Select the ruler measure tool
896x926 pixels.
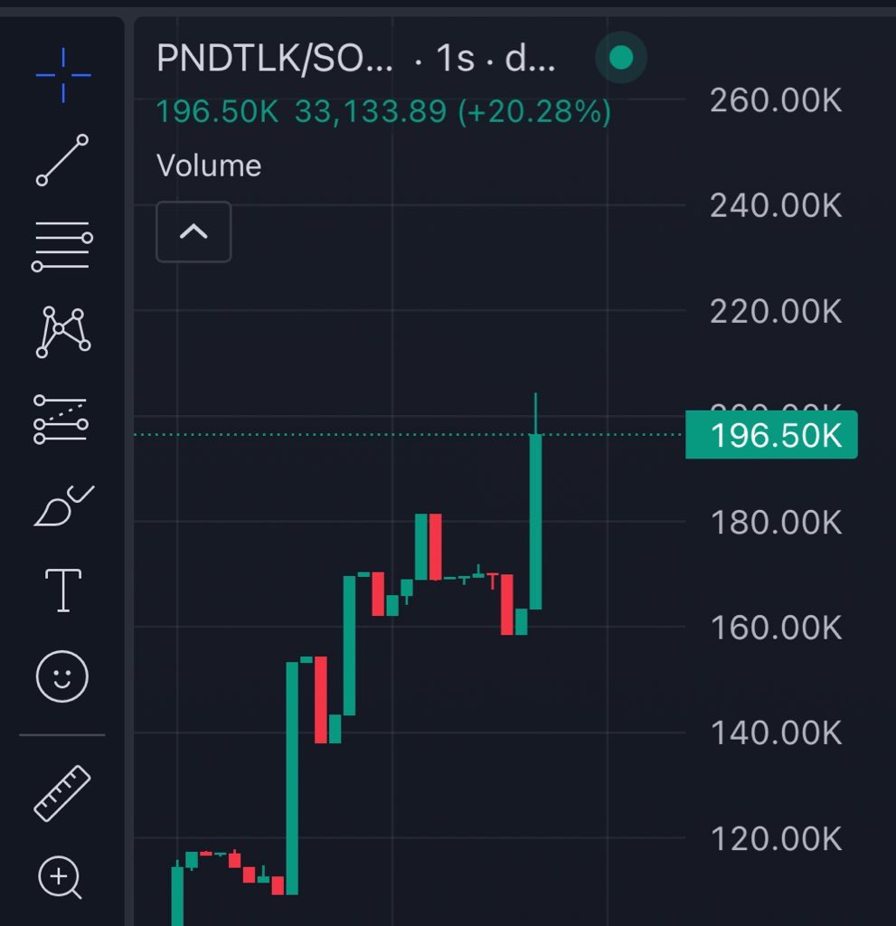tap(62, 793)
